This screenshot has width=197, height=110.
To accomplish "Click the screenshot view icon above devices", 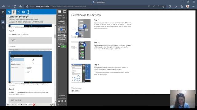I will 65,12.
